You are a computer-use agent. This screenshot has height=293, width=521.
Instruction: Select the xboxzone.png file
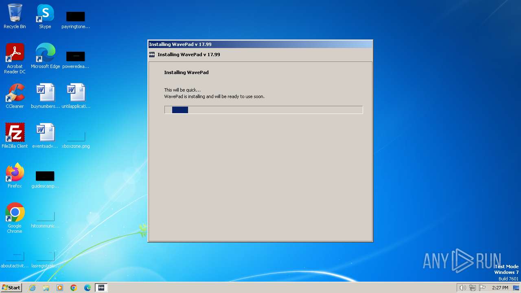[x=76, y=139]
